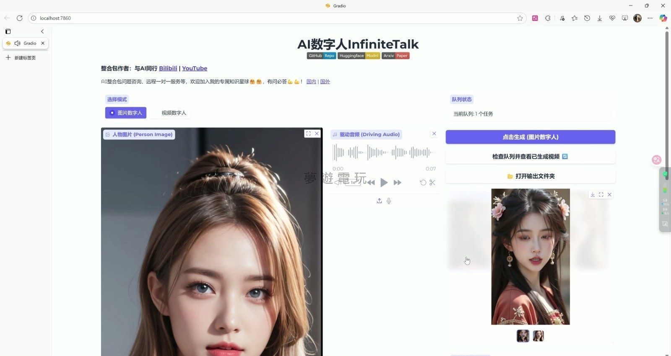Click 检查队列并查看已生成视频 button
This screenshot has height=356, width=671.
(x=530, y=157)
